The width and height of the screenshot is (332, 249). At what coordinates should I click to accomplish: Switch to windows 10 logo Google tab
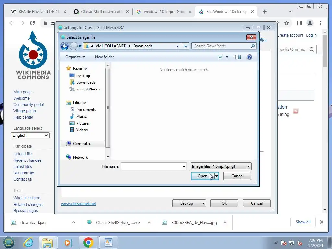pos(164,12)
